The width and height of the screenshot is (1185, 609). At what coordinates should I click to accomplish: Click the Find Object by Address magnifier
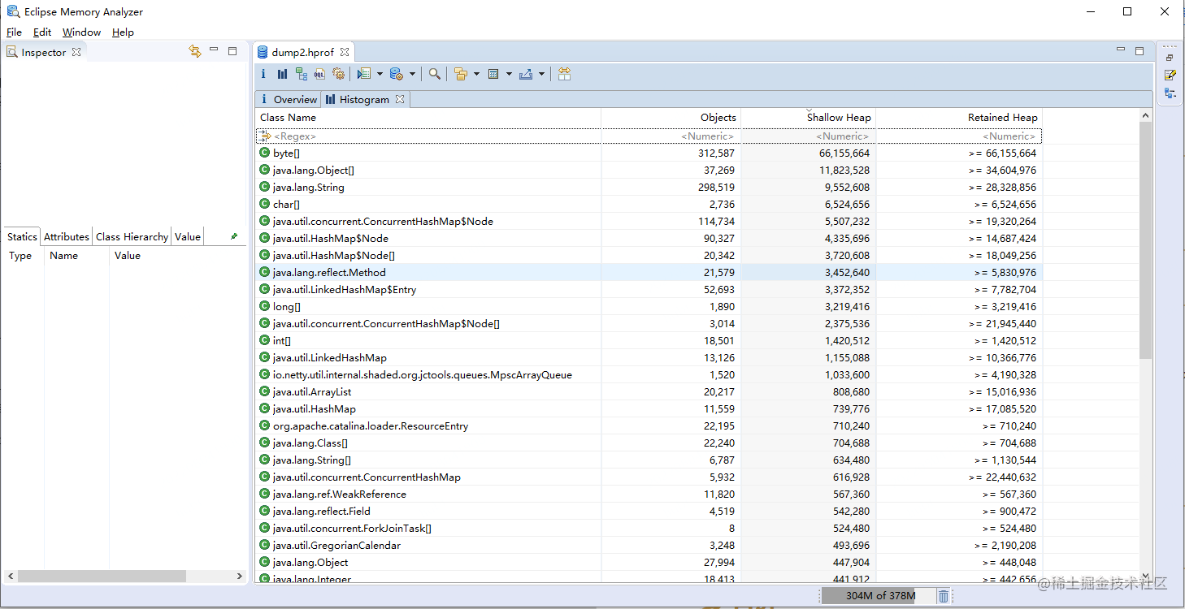435,74
